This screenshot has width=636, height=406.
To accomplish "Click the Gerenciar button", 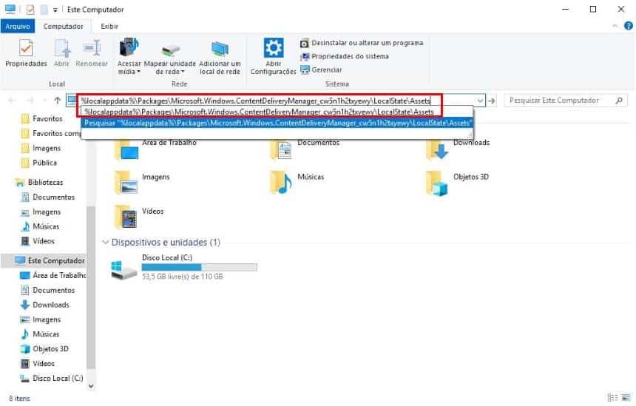I will pyautogui.click(x=321, y=70).
